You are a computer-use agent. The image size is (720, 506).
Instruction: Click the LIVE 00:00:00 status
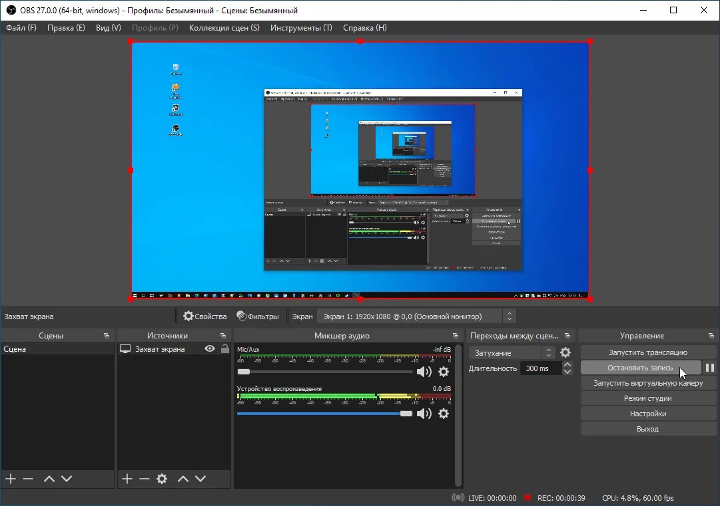click(x=492, y=498)
